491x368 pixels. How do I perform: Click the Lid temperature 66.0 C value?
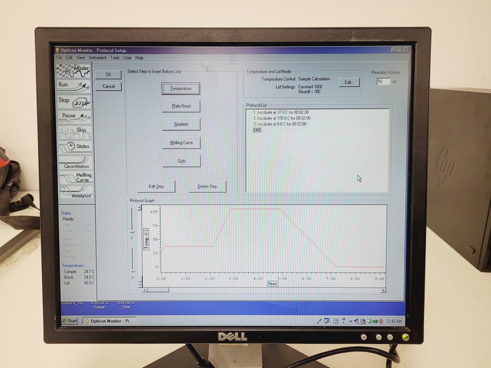[89, 283]
